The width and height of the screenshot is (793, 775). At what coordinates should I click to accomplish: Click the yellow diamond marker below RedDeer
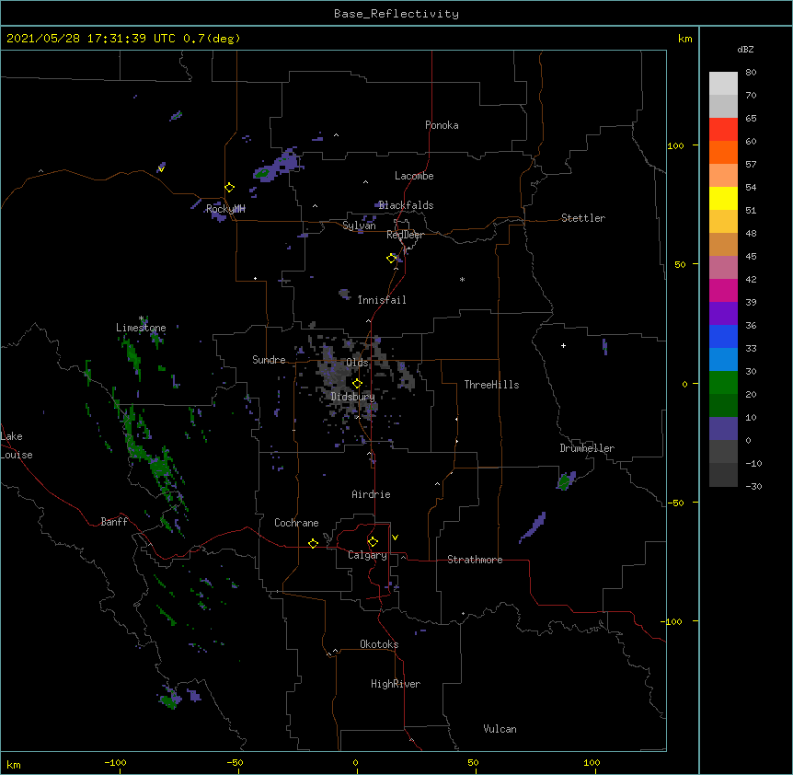point(392,259)
